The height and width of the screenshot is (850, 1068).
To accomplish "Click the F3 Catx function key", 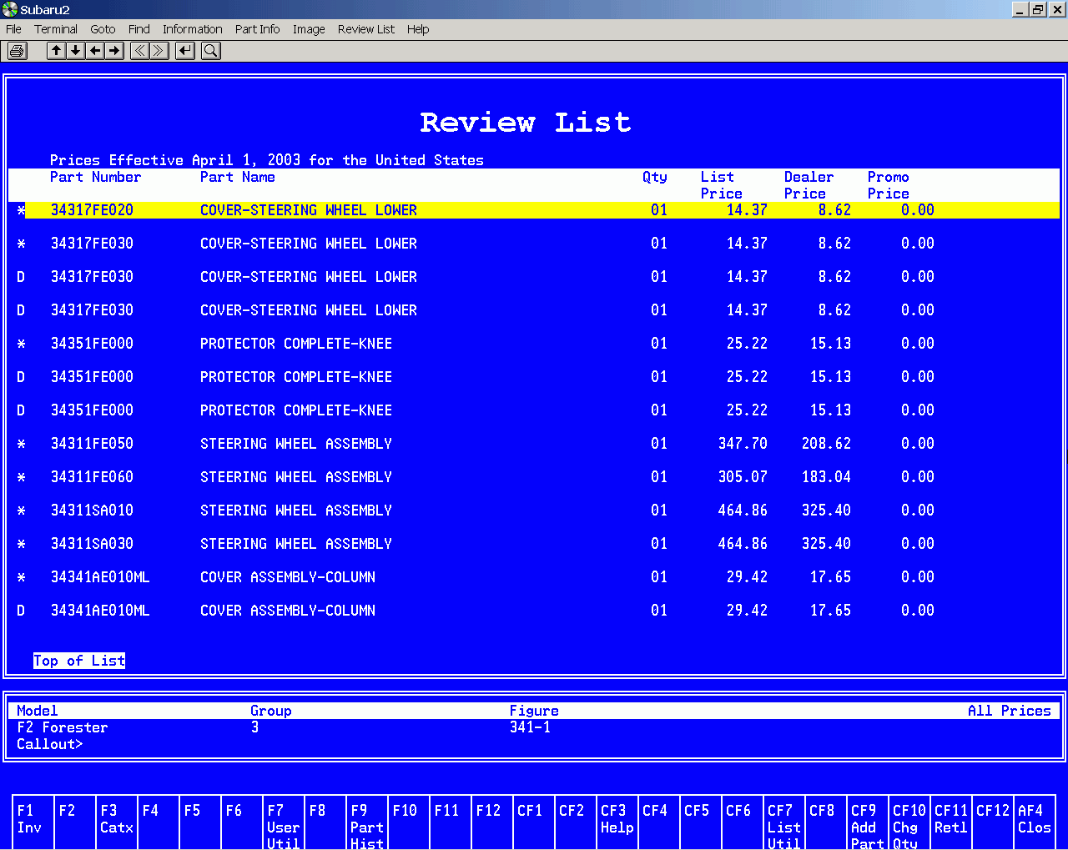I will [117, 822].
